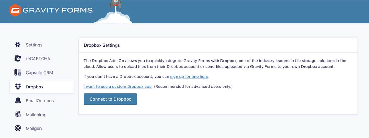Click the Mailgun at-sign icon
Viewport: 369px width, 138px height.
click(x=18, y=129)
